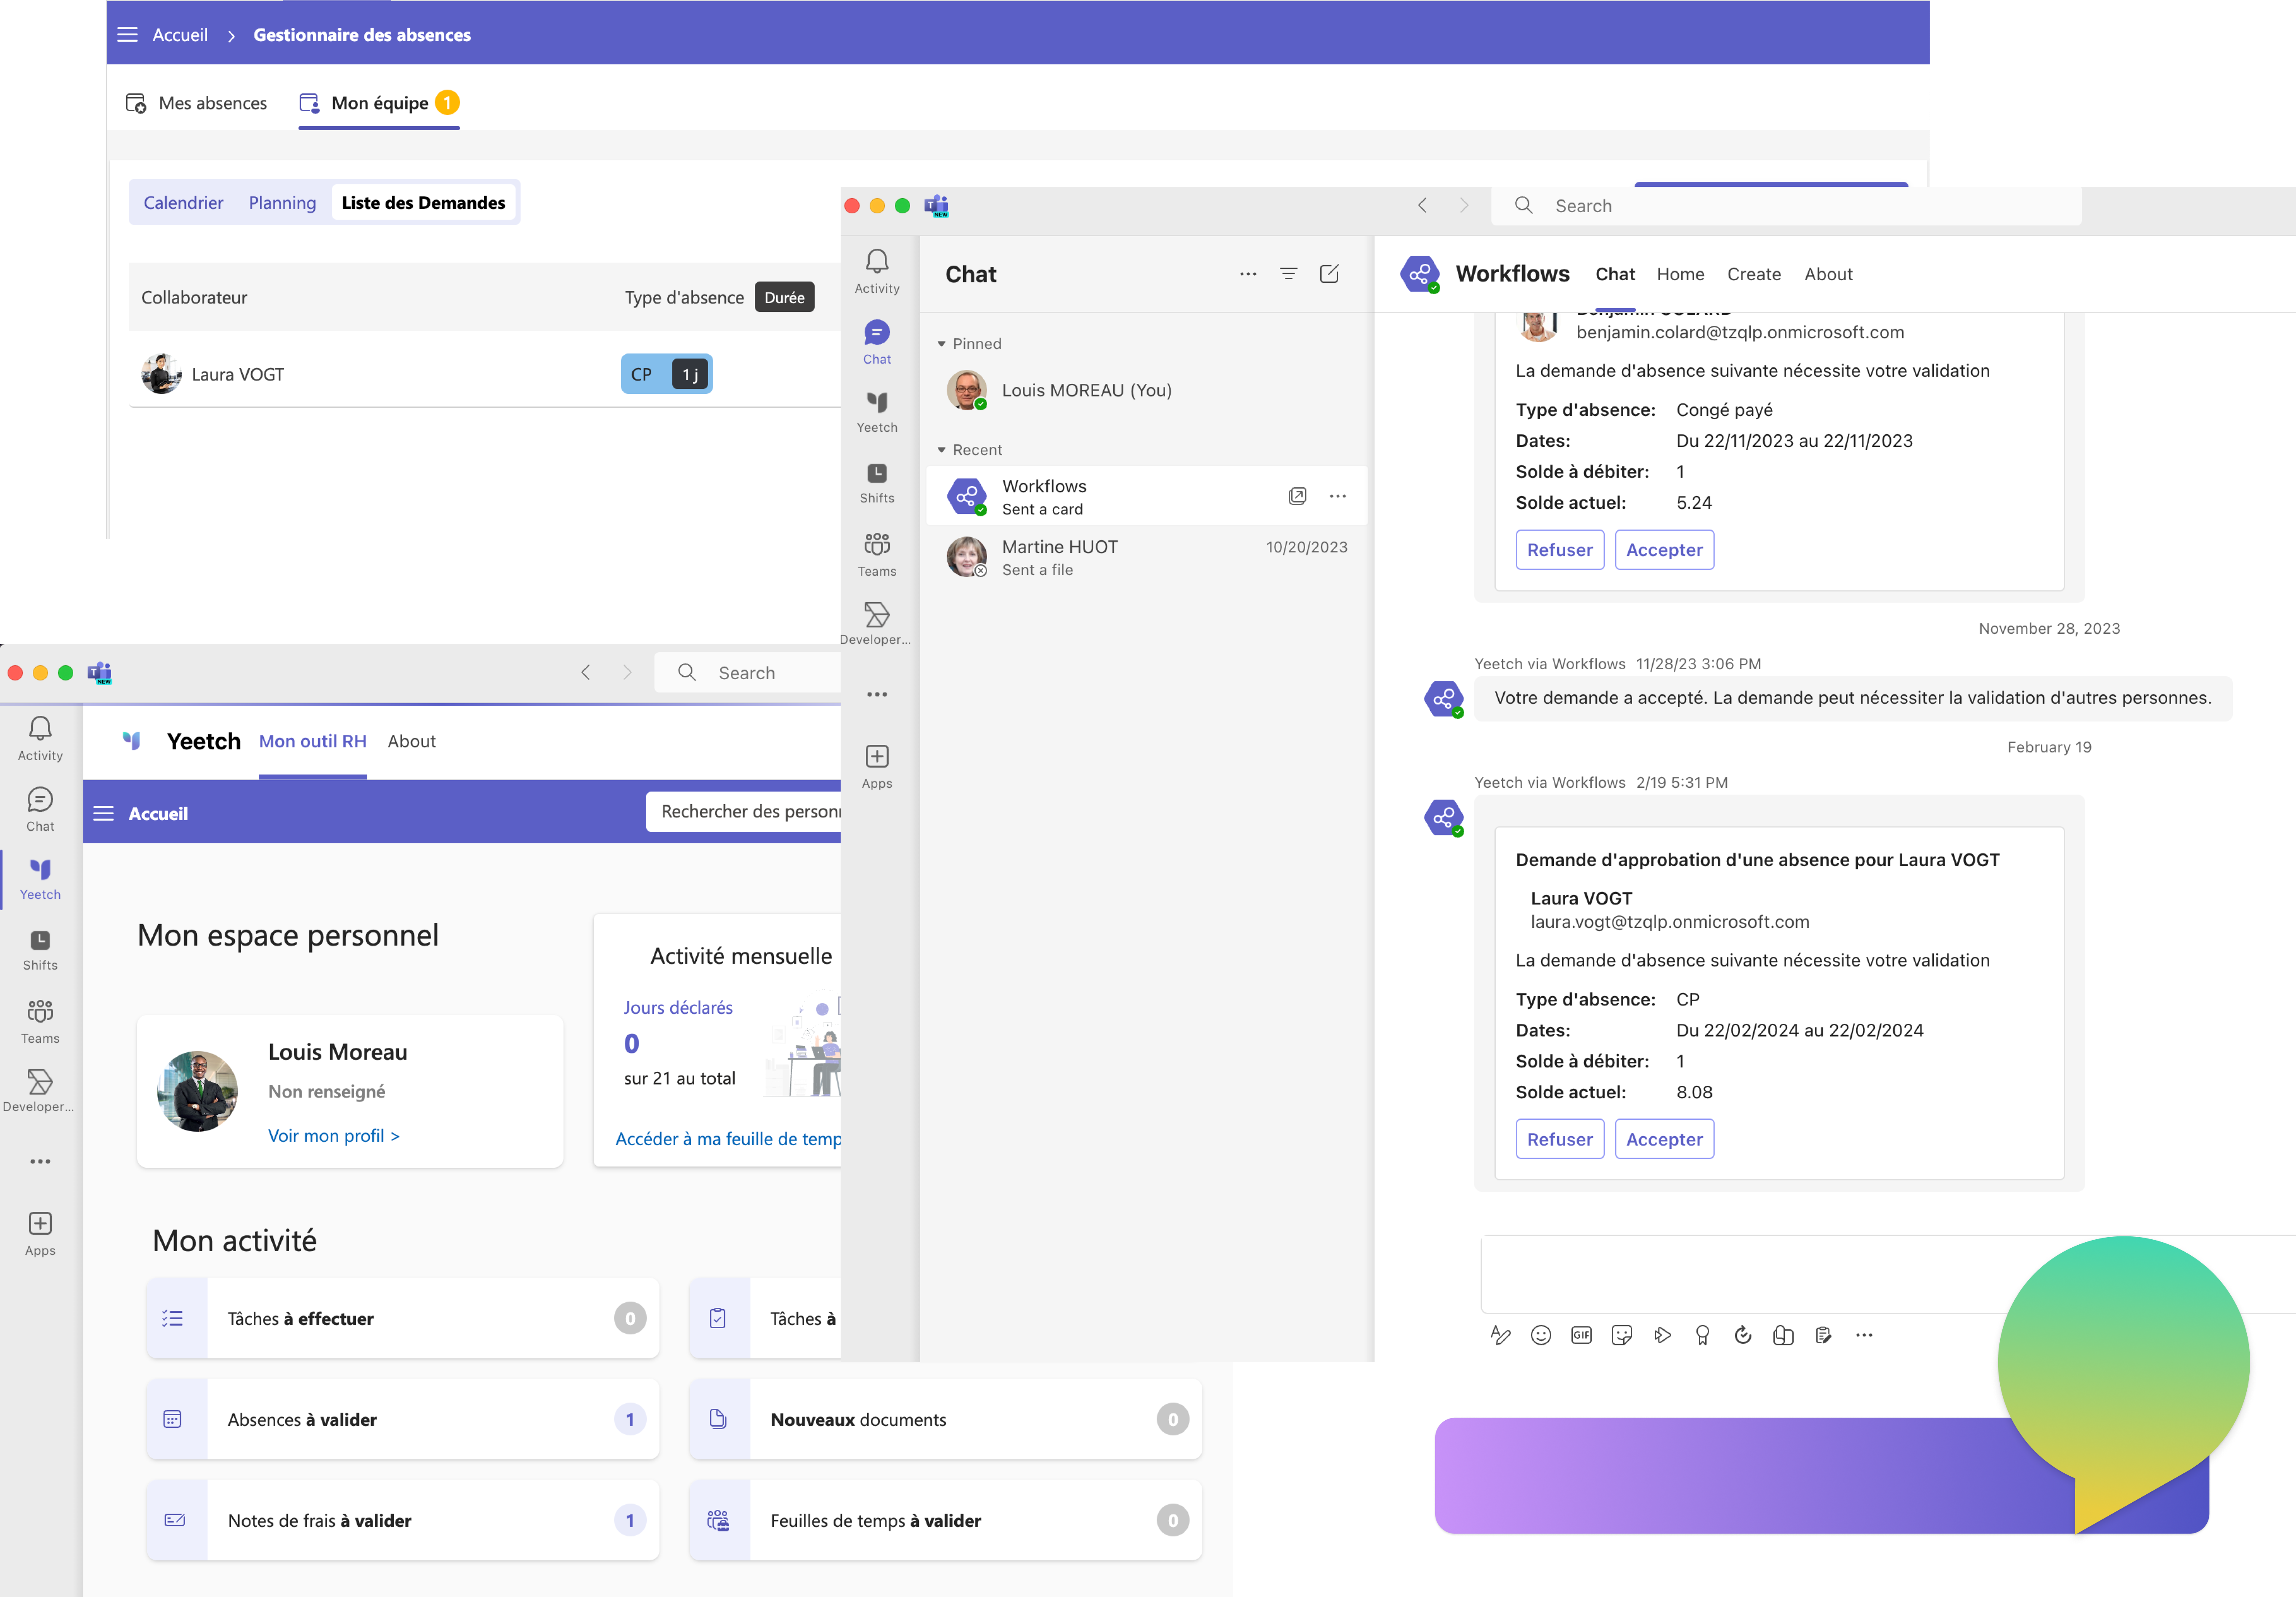Select Mon outil RH tab in Yeetch
Viewport: 2296px width, 1597px height.
tap(312, 741)
